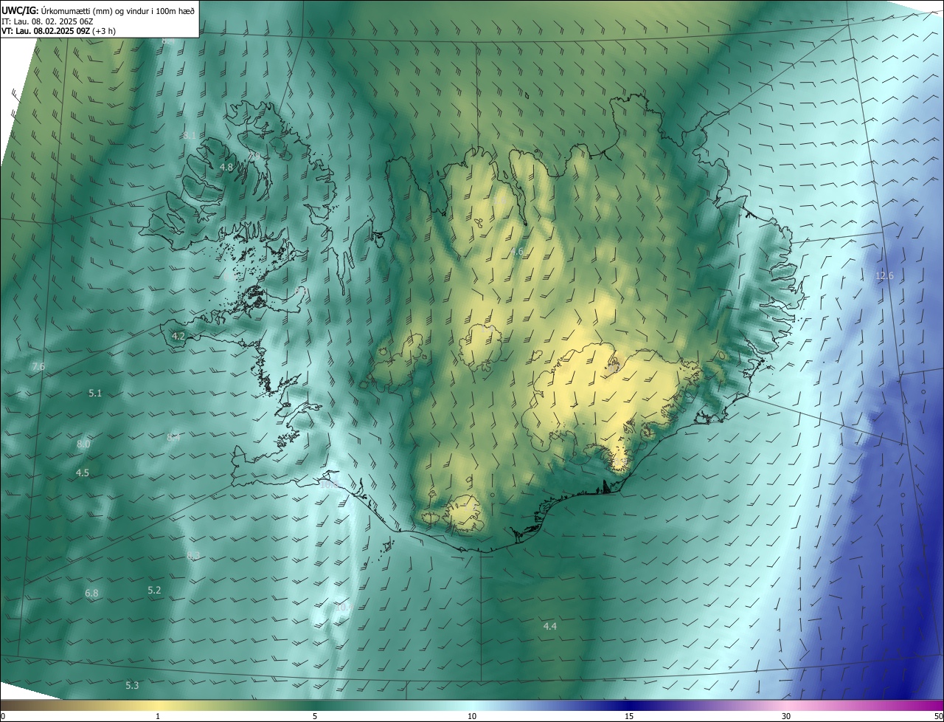The width and height of the screenshot is (944, 722).
Task: Click the 7.6 value label
Action: click(38, 367)
